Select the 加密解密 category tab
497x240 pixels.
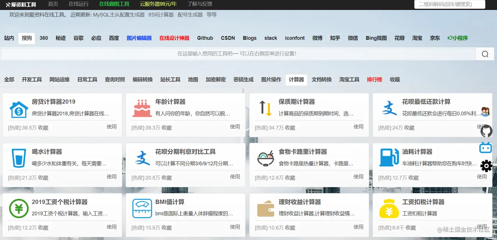tap(216, 80)
